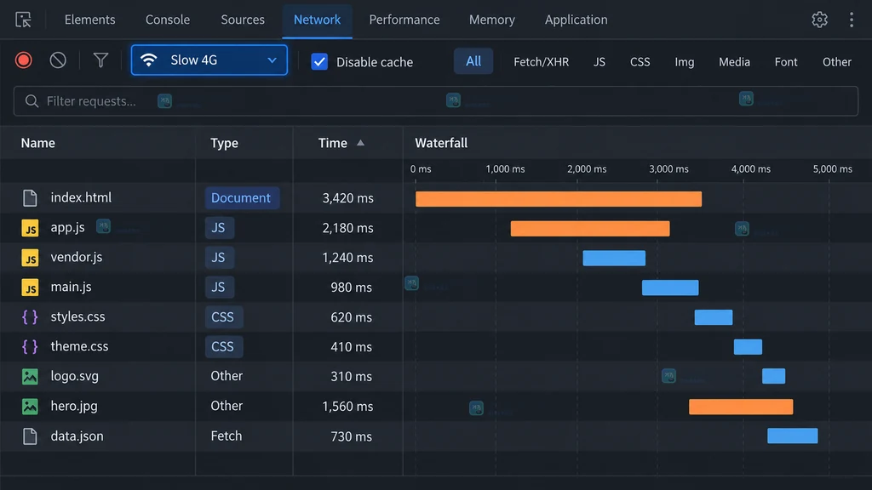Focus the Filter requests input field
Screen dimensions: 872x490
(x=436, y=101)
